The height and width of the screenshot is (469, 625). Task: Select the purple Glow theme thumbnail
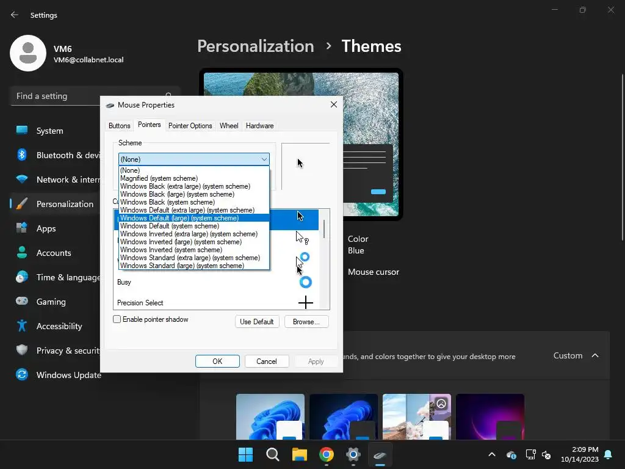[x=490, y=416]
